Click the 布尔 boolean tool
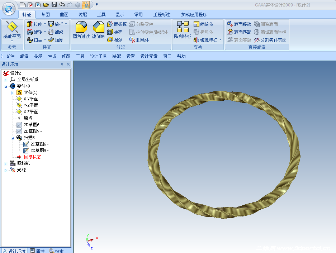The image size is (336, 253). point(115,40)
